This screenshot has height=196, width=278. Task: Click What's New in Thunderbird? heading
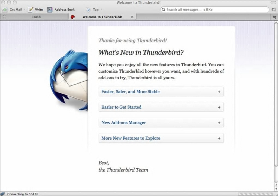pos(141,53)
